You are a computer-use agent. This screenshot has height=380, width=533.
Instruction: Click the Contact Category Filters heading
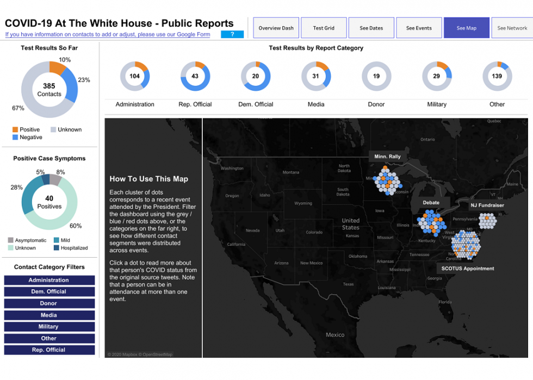point(49,267)
